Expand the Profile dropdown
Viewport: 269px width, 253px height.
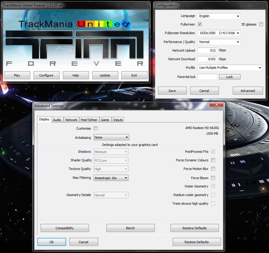230,68
